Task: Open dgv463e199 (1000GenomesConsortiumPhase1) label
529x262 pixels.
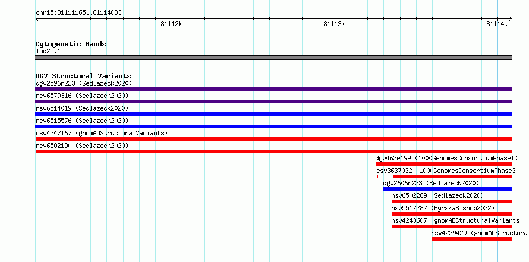Action: tap(446, 158)
